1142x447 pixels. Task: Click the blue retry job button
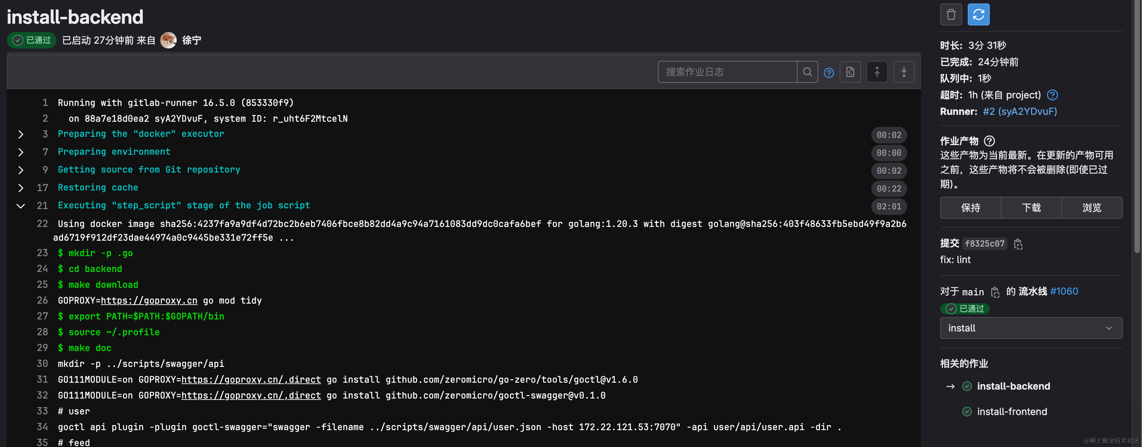click(x=978, y=14)
